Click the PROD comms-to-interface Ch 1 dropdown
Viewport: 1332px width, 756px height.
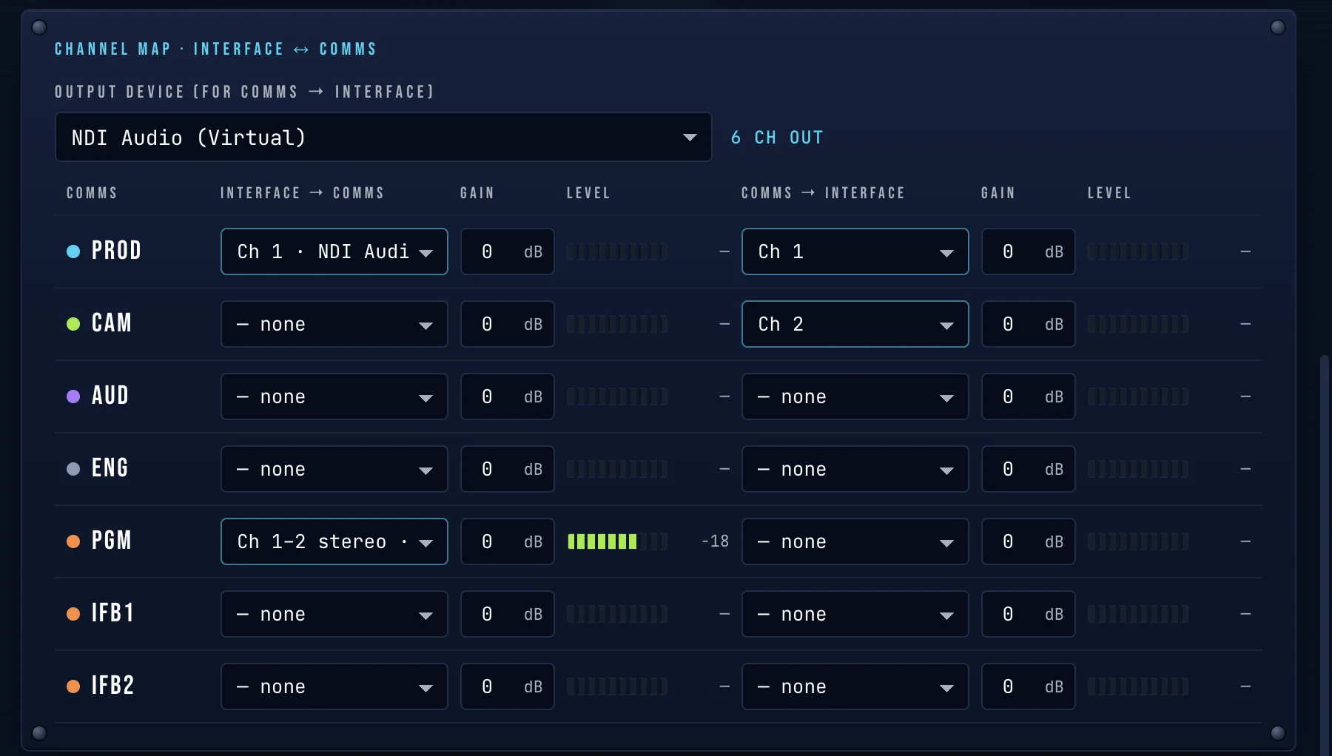[x=855, y=252]
